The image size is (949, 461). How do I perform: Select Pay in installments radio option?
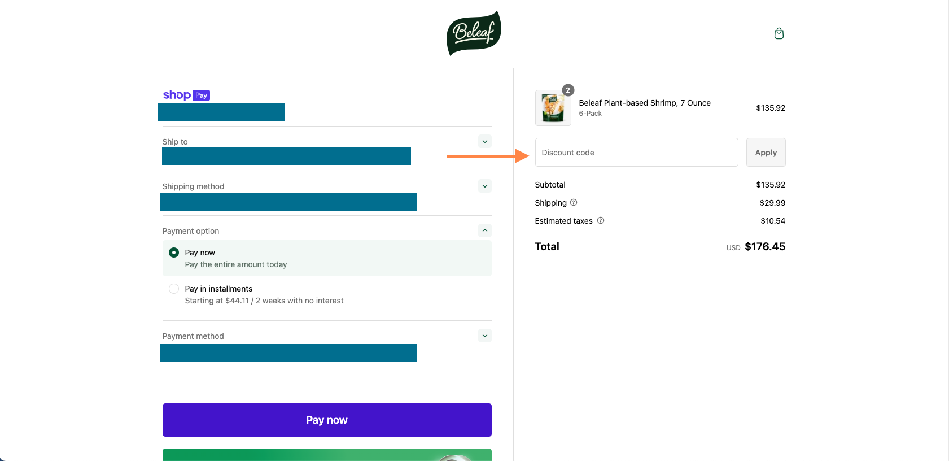[x=174, y=289]
